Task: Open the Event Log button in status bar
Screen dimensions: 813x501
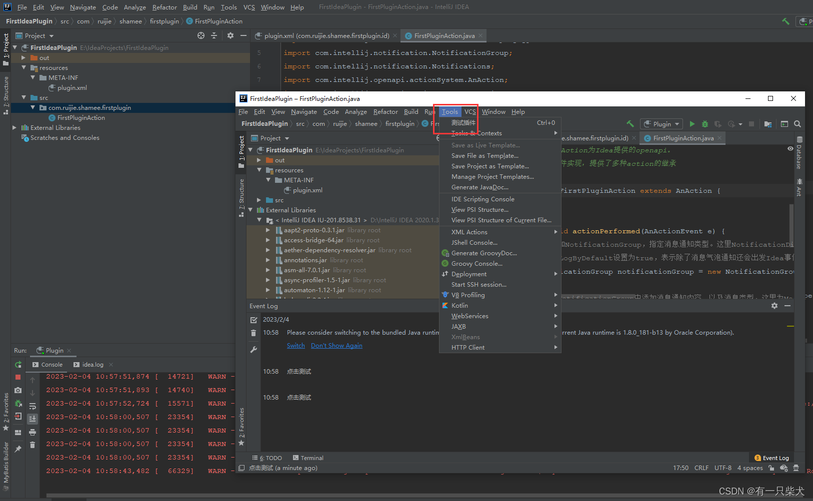Action: click(x=771, y=458)
